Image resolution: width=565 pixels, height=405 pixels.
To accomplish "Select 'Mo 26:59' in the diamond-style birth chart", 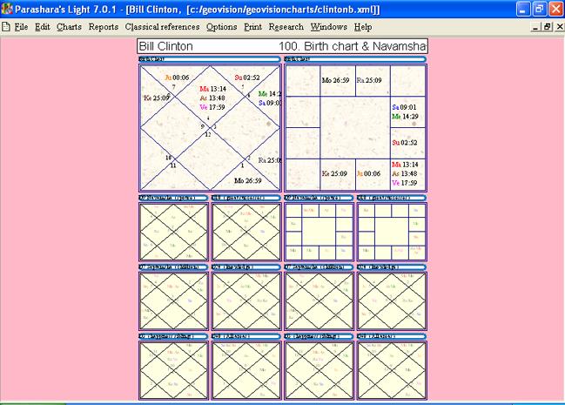I will (x=247, y=180).
